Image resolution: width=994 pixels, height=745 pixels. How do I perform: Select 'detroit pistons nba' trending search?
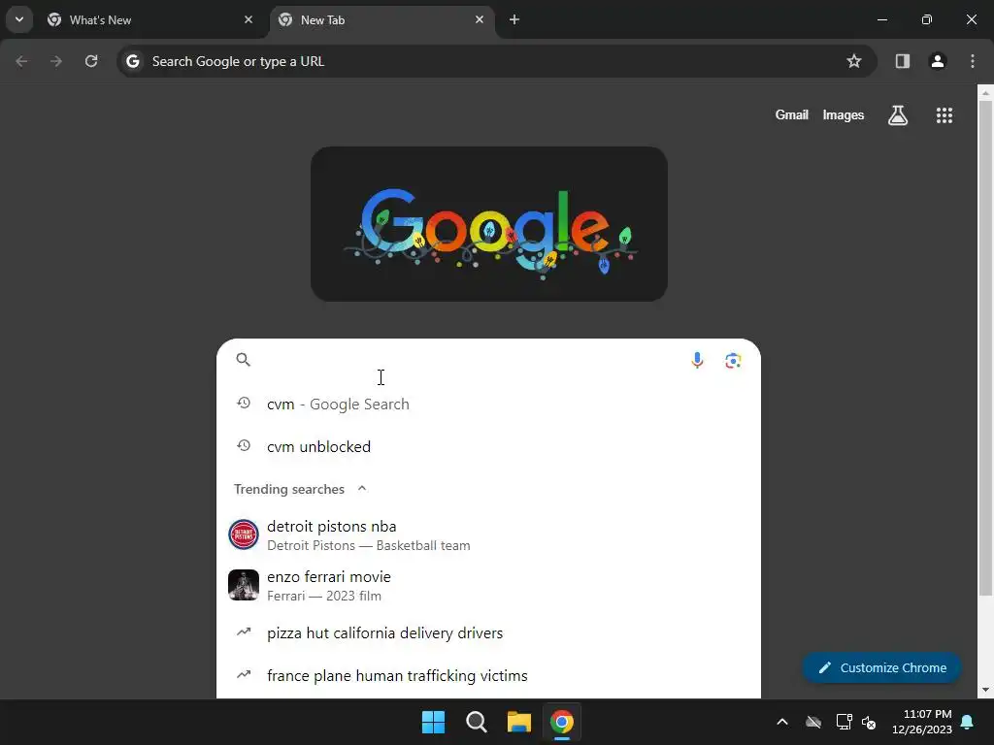click(489, 535)
